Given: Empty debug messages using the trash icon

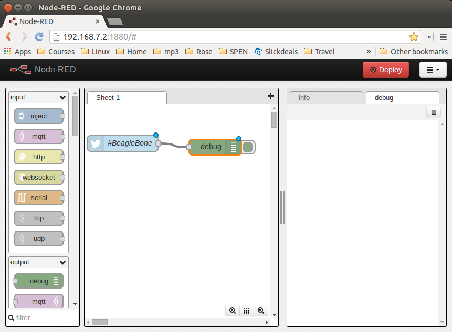Looking at the screenshot, I should pyautogui.click(x=433, y=111).
